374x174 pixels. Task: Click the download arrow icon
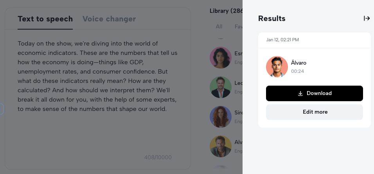pyautogui.click(x=300, y=93)
